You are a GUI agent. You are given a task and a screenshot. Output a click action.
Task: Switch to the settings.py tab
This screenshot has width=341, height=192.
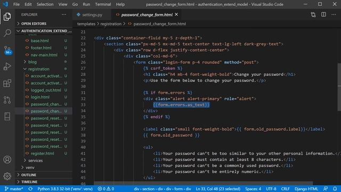92,14
